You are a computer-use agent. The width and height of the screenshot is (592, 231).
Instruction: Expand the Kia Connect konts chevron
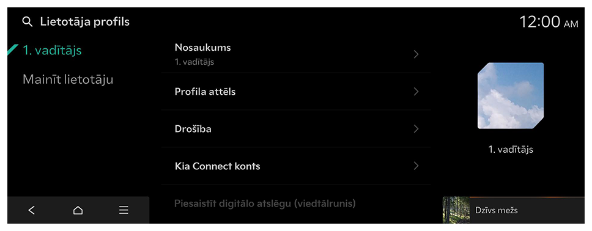[x=416, y=166]
